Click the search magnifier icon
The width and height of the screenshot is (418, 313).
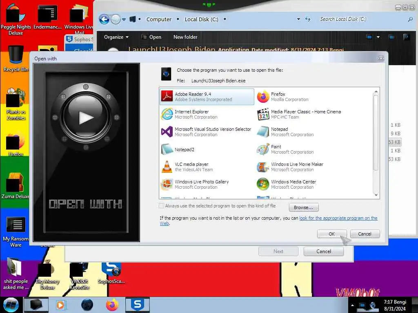410,19
